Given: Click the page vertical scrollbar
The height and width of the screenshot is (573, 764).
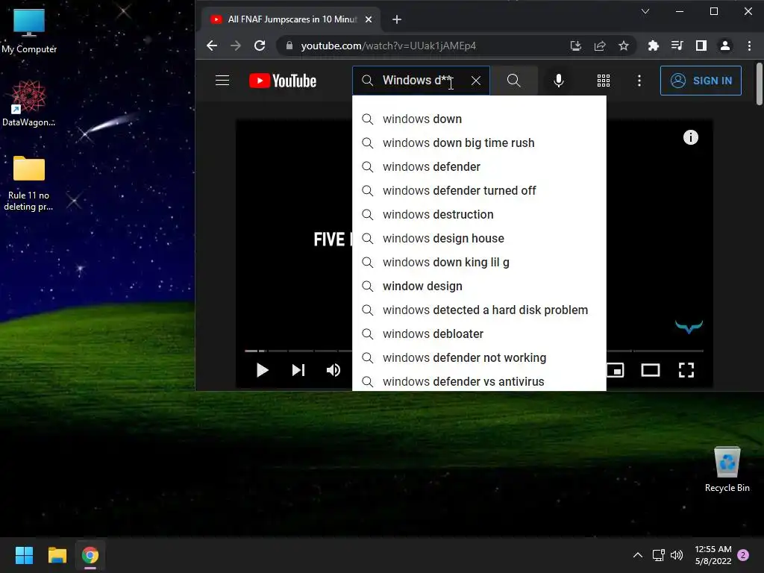Looking at the screenshot, I should pyautogui.click(x=759, y=84).
